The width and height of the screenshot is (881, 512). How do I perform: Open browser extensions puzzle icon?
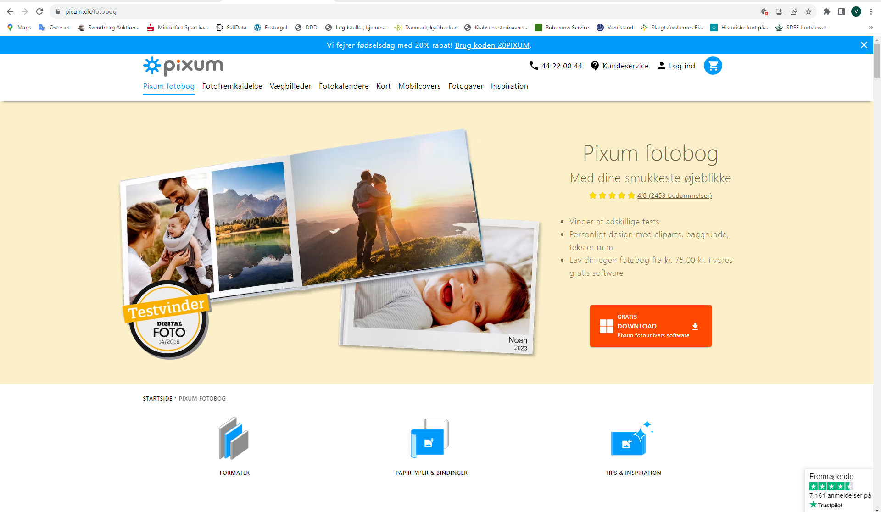[x=826, y=11]
